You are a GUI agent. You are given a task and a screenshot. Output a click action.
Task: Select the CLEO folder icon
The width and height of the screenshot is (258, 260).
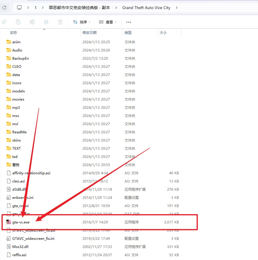(x=8, y=66)
